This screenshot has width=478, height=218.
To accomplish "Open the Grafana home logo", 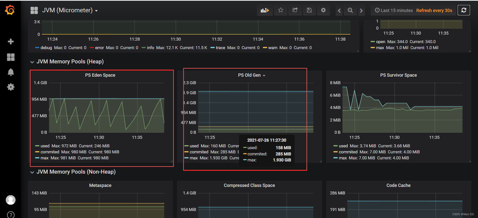I will tap(10, 10).
